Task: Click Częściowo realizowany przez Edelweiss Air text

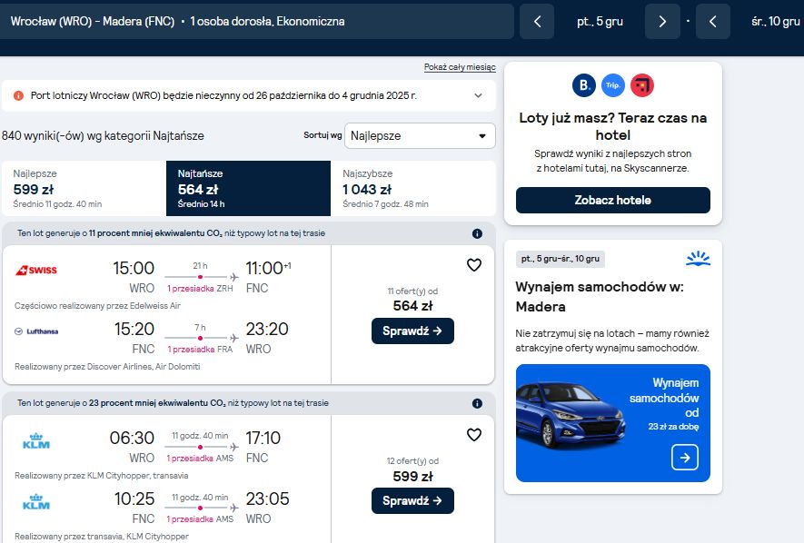Action: coord(97,306)
